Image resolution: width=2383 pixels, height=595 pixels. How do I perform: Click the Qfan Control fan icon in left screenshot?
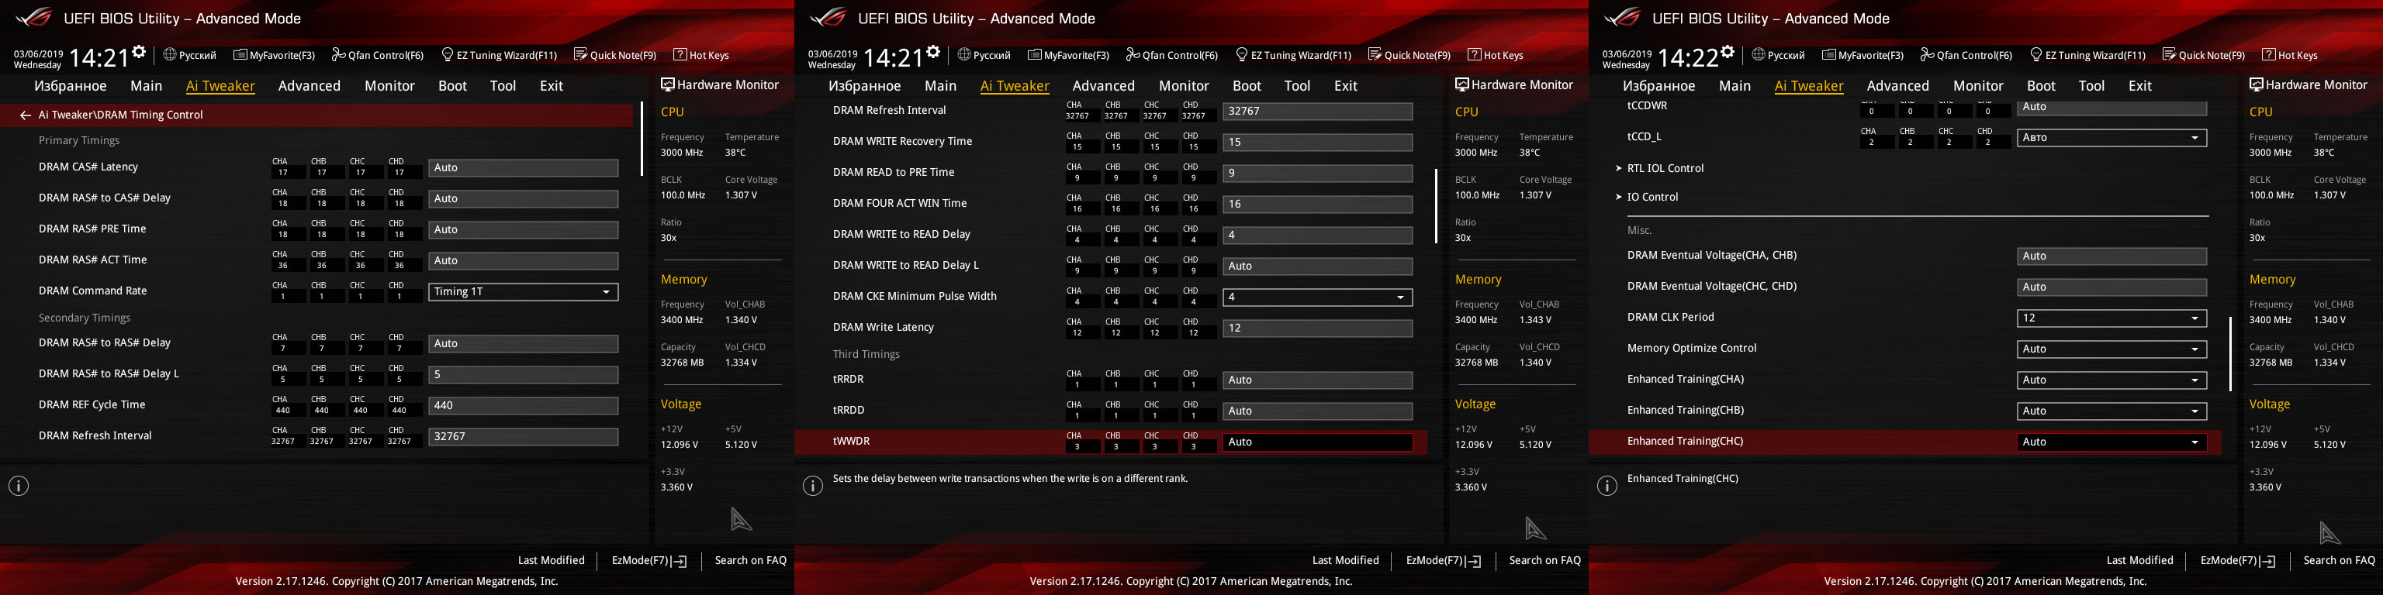point(338,54)
